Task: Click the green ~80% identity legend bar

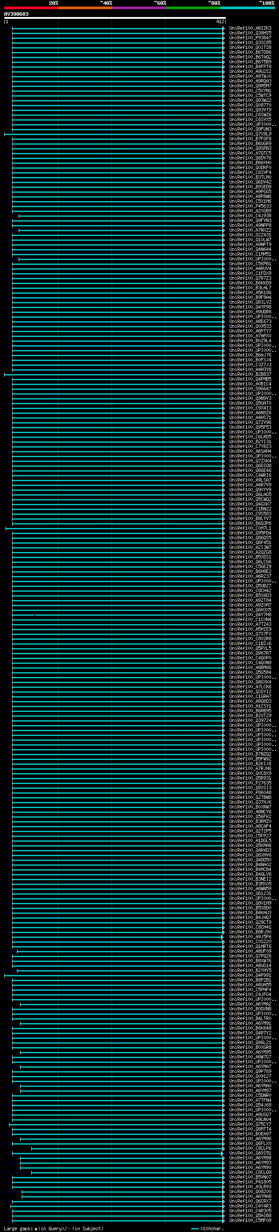Action: coord(193,8)
